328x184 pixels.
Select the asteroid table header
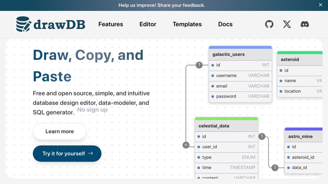[300, 59]
